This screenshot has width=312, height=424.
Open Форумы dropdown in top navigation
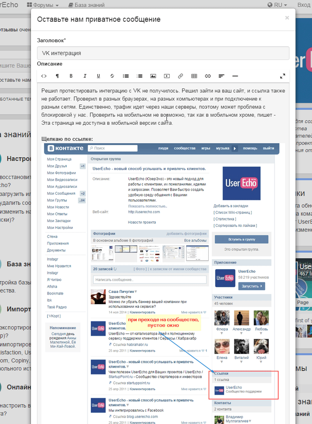pos(43,5)
